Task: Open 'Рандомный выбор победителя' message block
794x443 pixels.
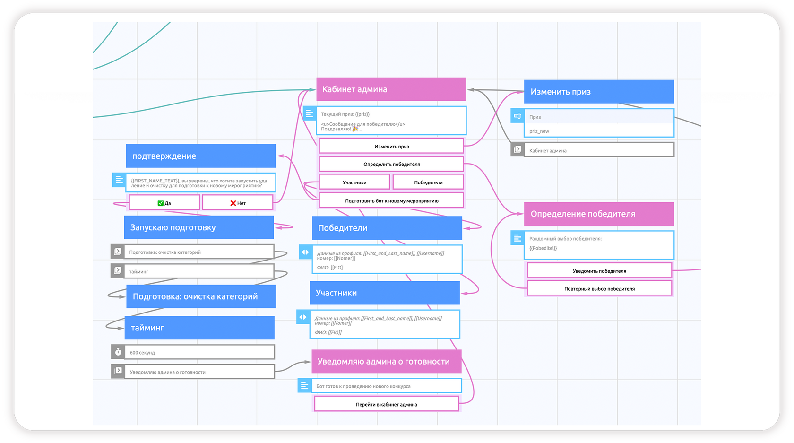Action: [599, 245]
